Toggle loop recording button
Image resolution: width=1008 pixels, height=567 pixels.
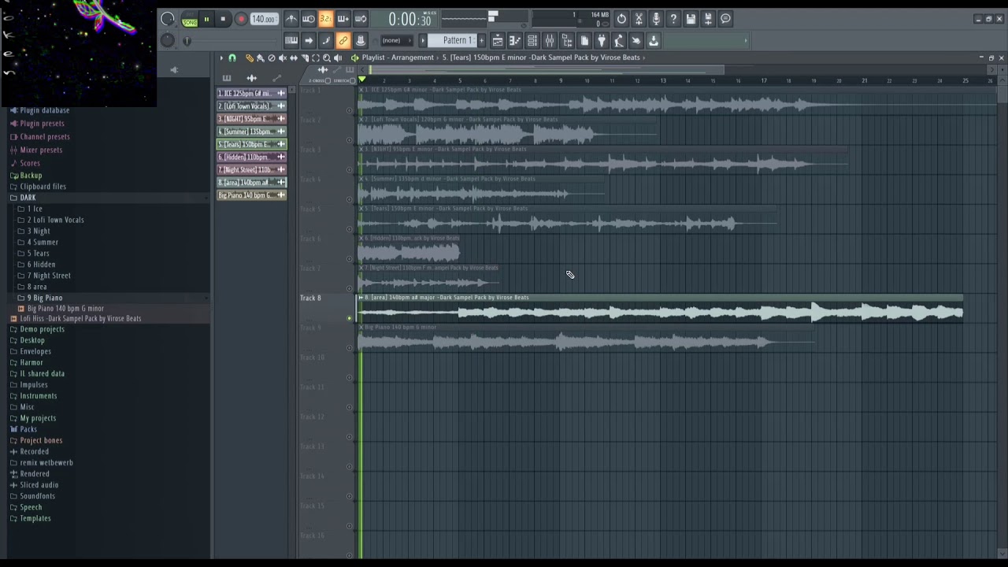[361, 19]
